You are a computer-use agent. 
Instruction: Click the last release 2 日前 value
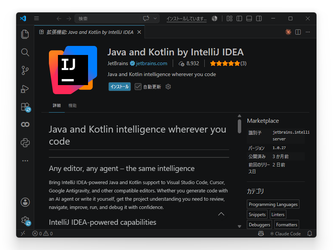[x=279, y=165]
